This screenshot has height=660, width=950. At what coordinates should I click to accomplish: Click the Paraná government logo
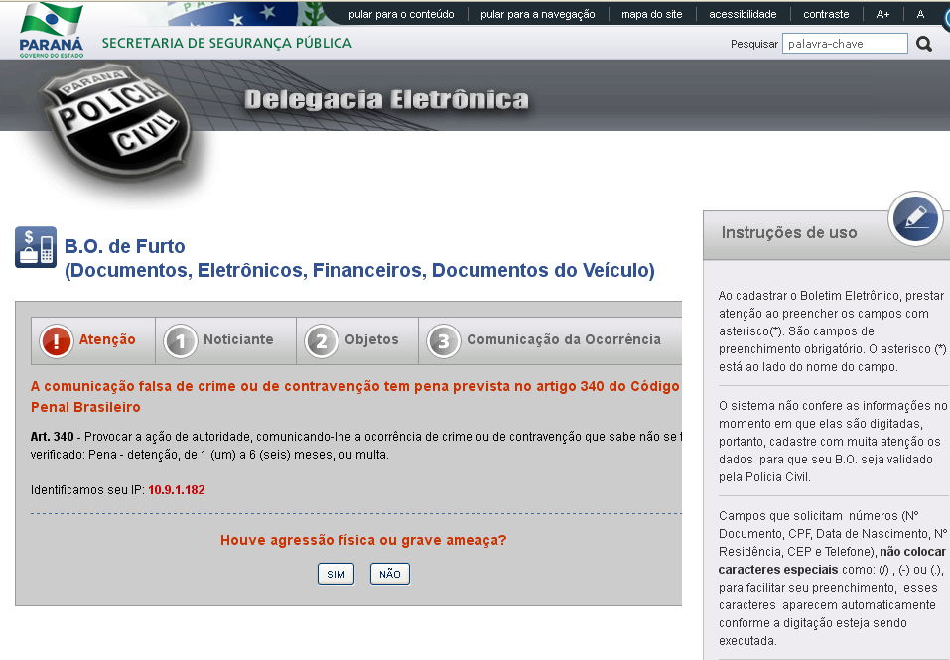click(x=52, y=30)
